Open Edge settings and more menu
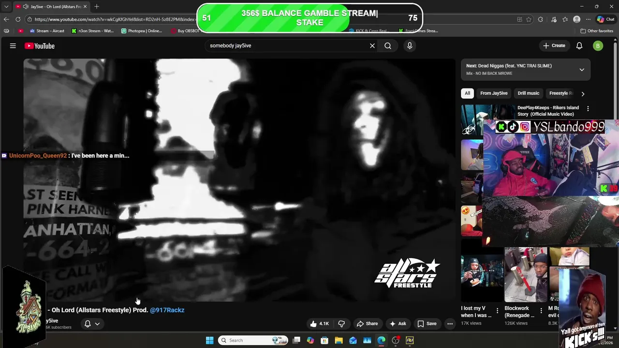 pos(588,19)
